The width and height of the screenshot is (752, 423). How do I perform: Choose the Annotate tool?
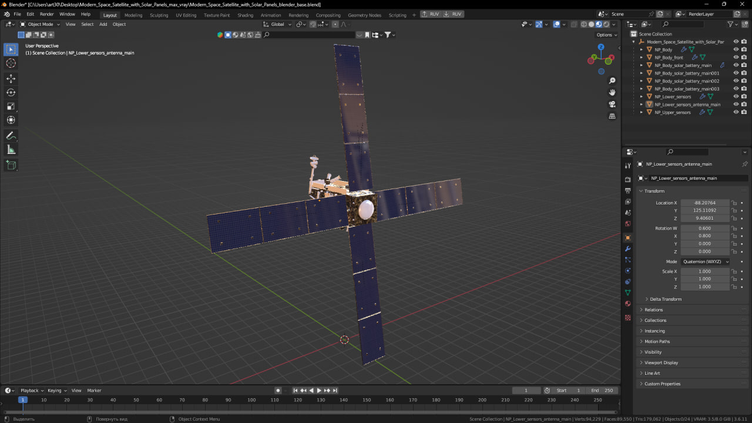pos(11,136)
